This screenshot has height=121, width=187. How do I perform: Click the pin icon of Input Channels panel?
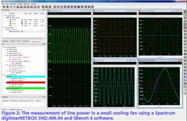tap(43, 10)
